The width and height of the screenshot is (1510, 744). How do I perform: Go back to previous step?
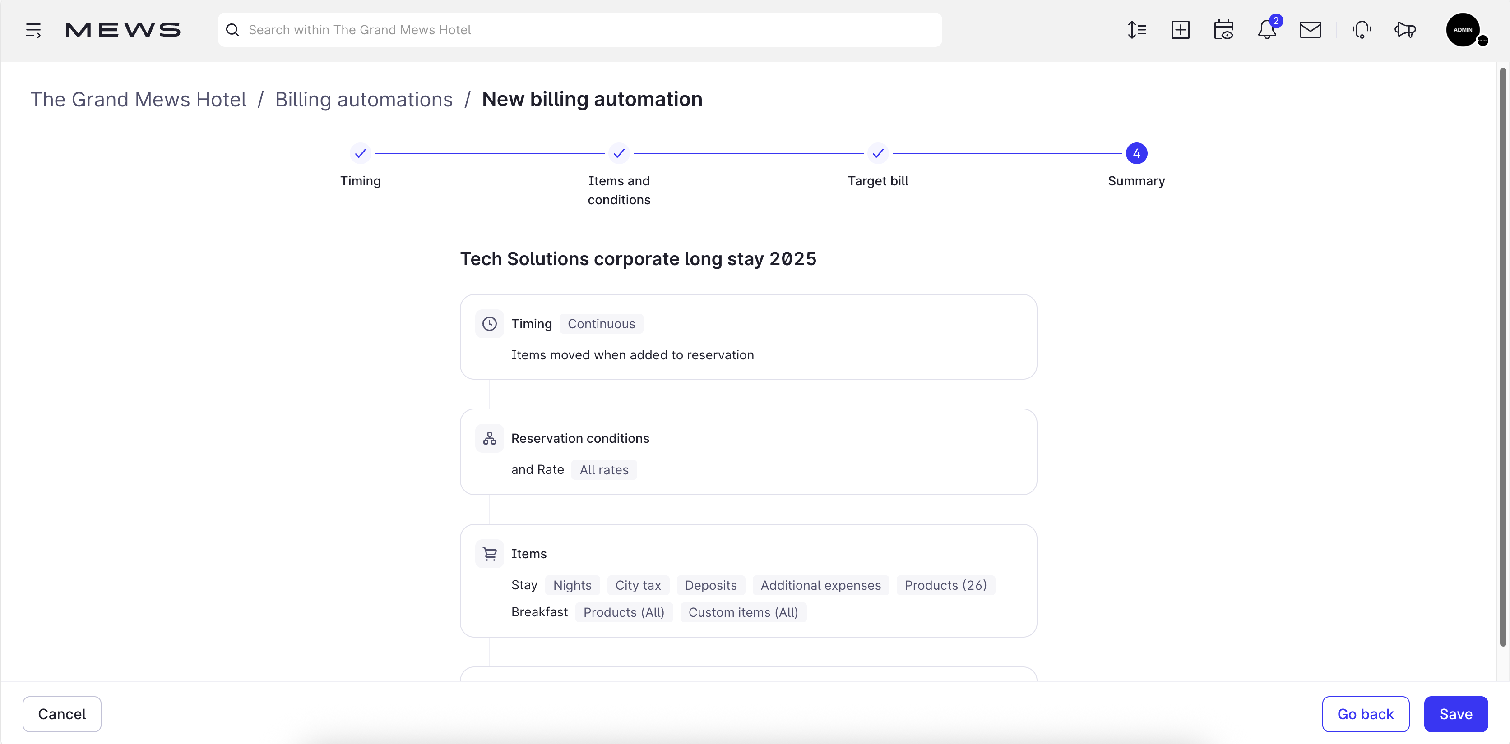click(1365, 714)
